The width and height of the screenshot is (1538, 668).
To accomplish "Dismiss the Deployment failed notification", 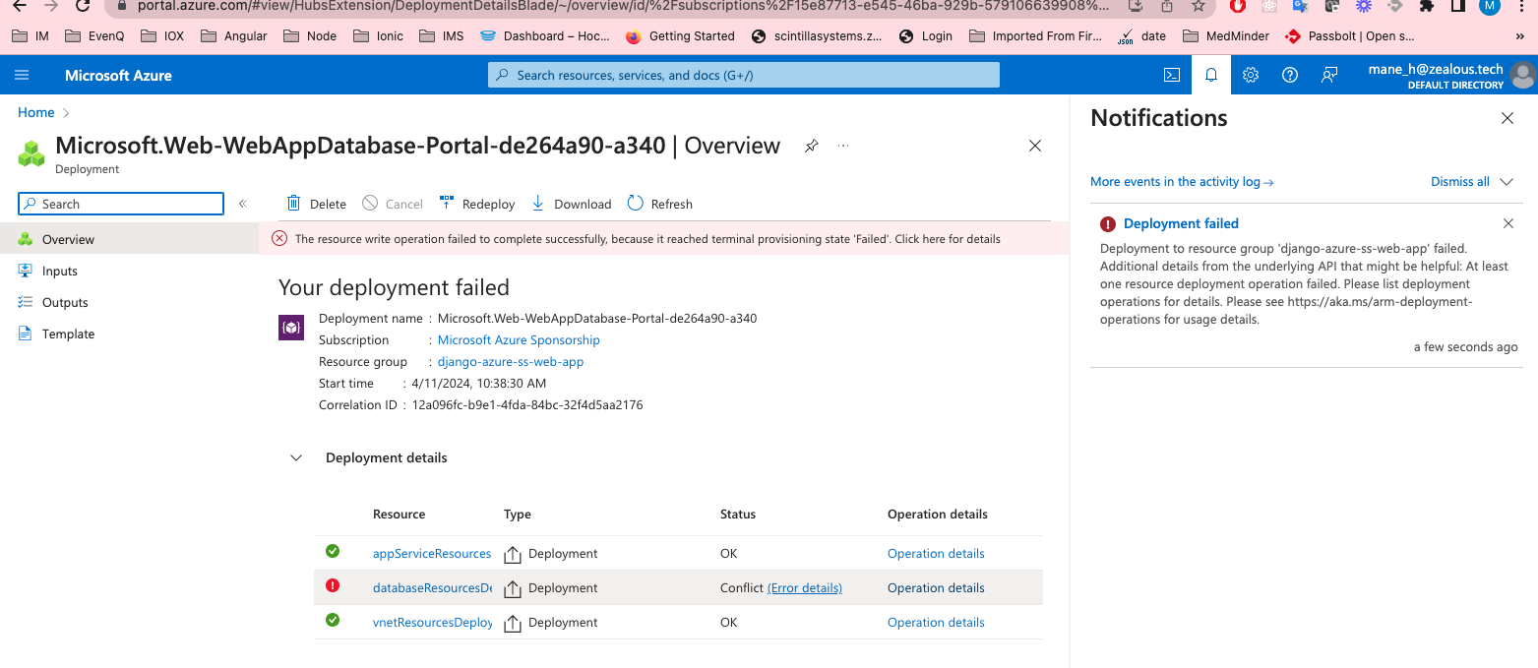I will tap(1508, 223).
